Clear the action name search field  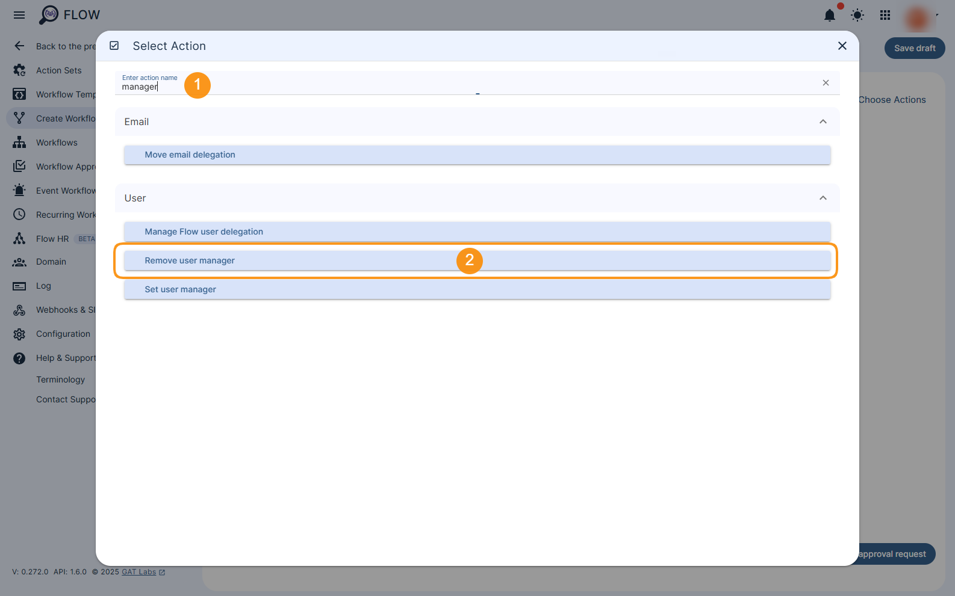826,83
